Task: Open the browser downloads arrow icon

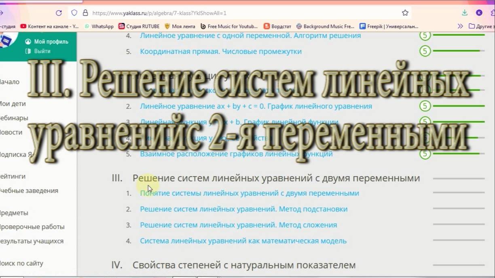Action: [x=465, y=13]
